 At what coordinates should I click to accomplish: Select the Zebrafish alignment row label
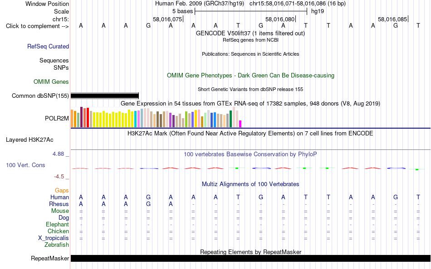[57, 245]
